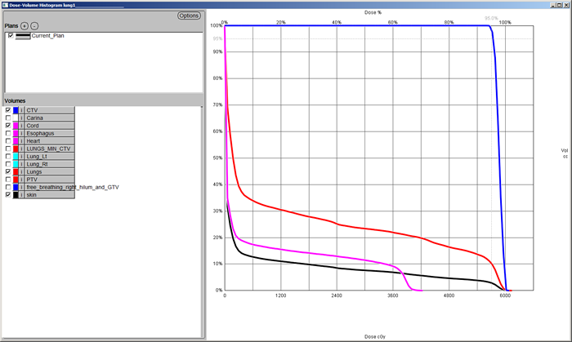The width and height of the screenshot is (572, 342).
Task: Click the Dose cGy axis label
Action: click(x=377, y=336)
